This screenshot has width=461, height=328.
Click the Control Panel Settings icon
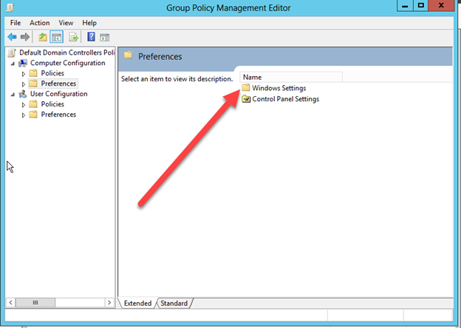246,99
